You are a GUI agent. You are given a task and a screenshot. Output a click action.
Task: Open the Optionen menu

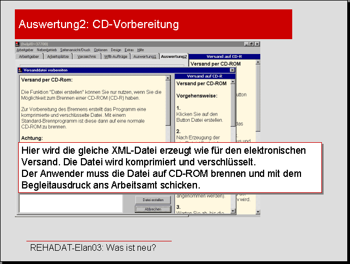coord(101,50)
